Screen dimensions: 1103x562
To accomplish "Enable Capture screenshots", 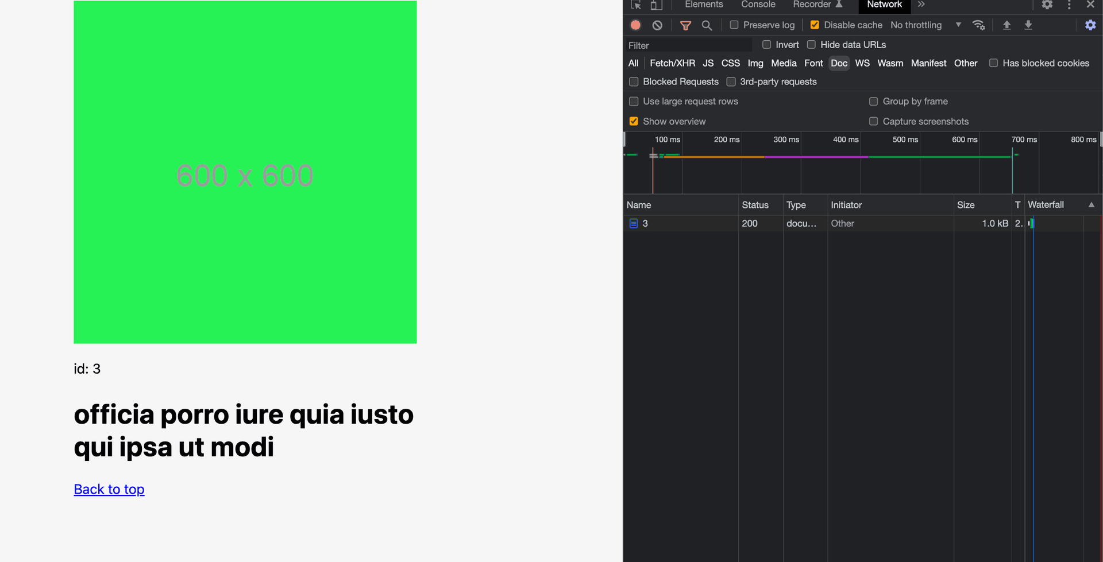I will 874,121.
